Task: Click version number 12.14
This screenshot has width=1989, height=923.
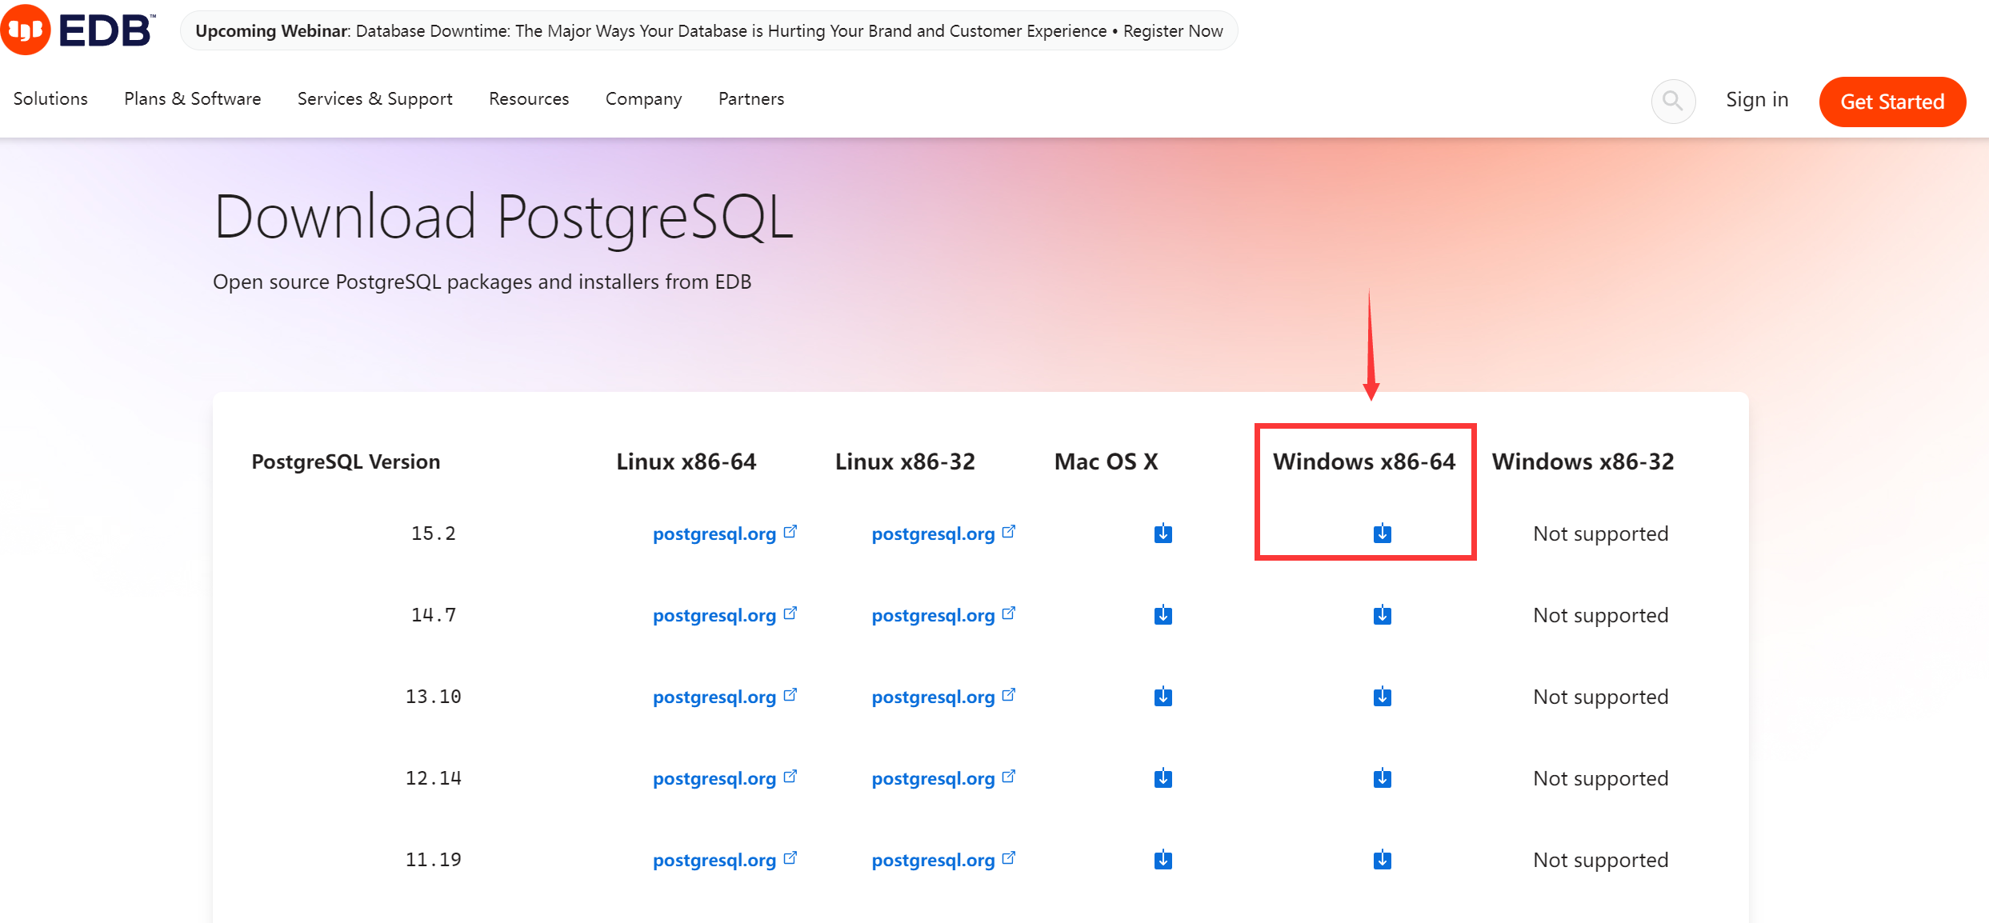Action: [434, 778]
